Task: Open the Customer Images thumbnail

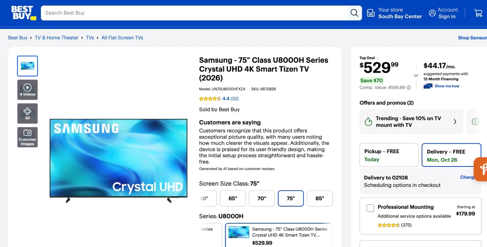Action: click(27, 137)
